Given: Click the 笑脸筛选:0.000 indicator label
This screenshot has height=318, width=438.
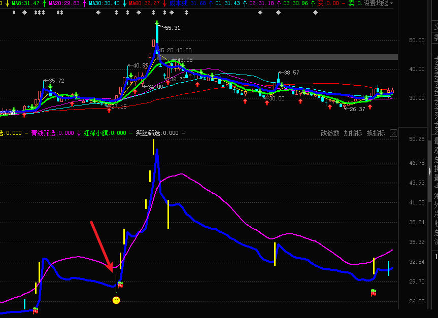Looking at the screenshot, I should 157,133.
